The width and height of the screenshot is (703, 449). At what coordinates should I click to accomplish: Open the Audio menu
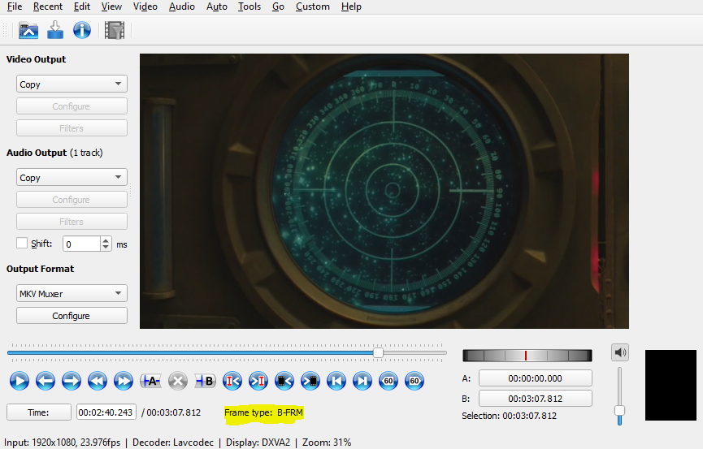182,6
